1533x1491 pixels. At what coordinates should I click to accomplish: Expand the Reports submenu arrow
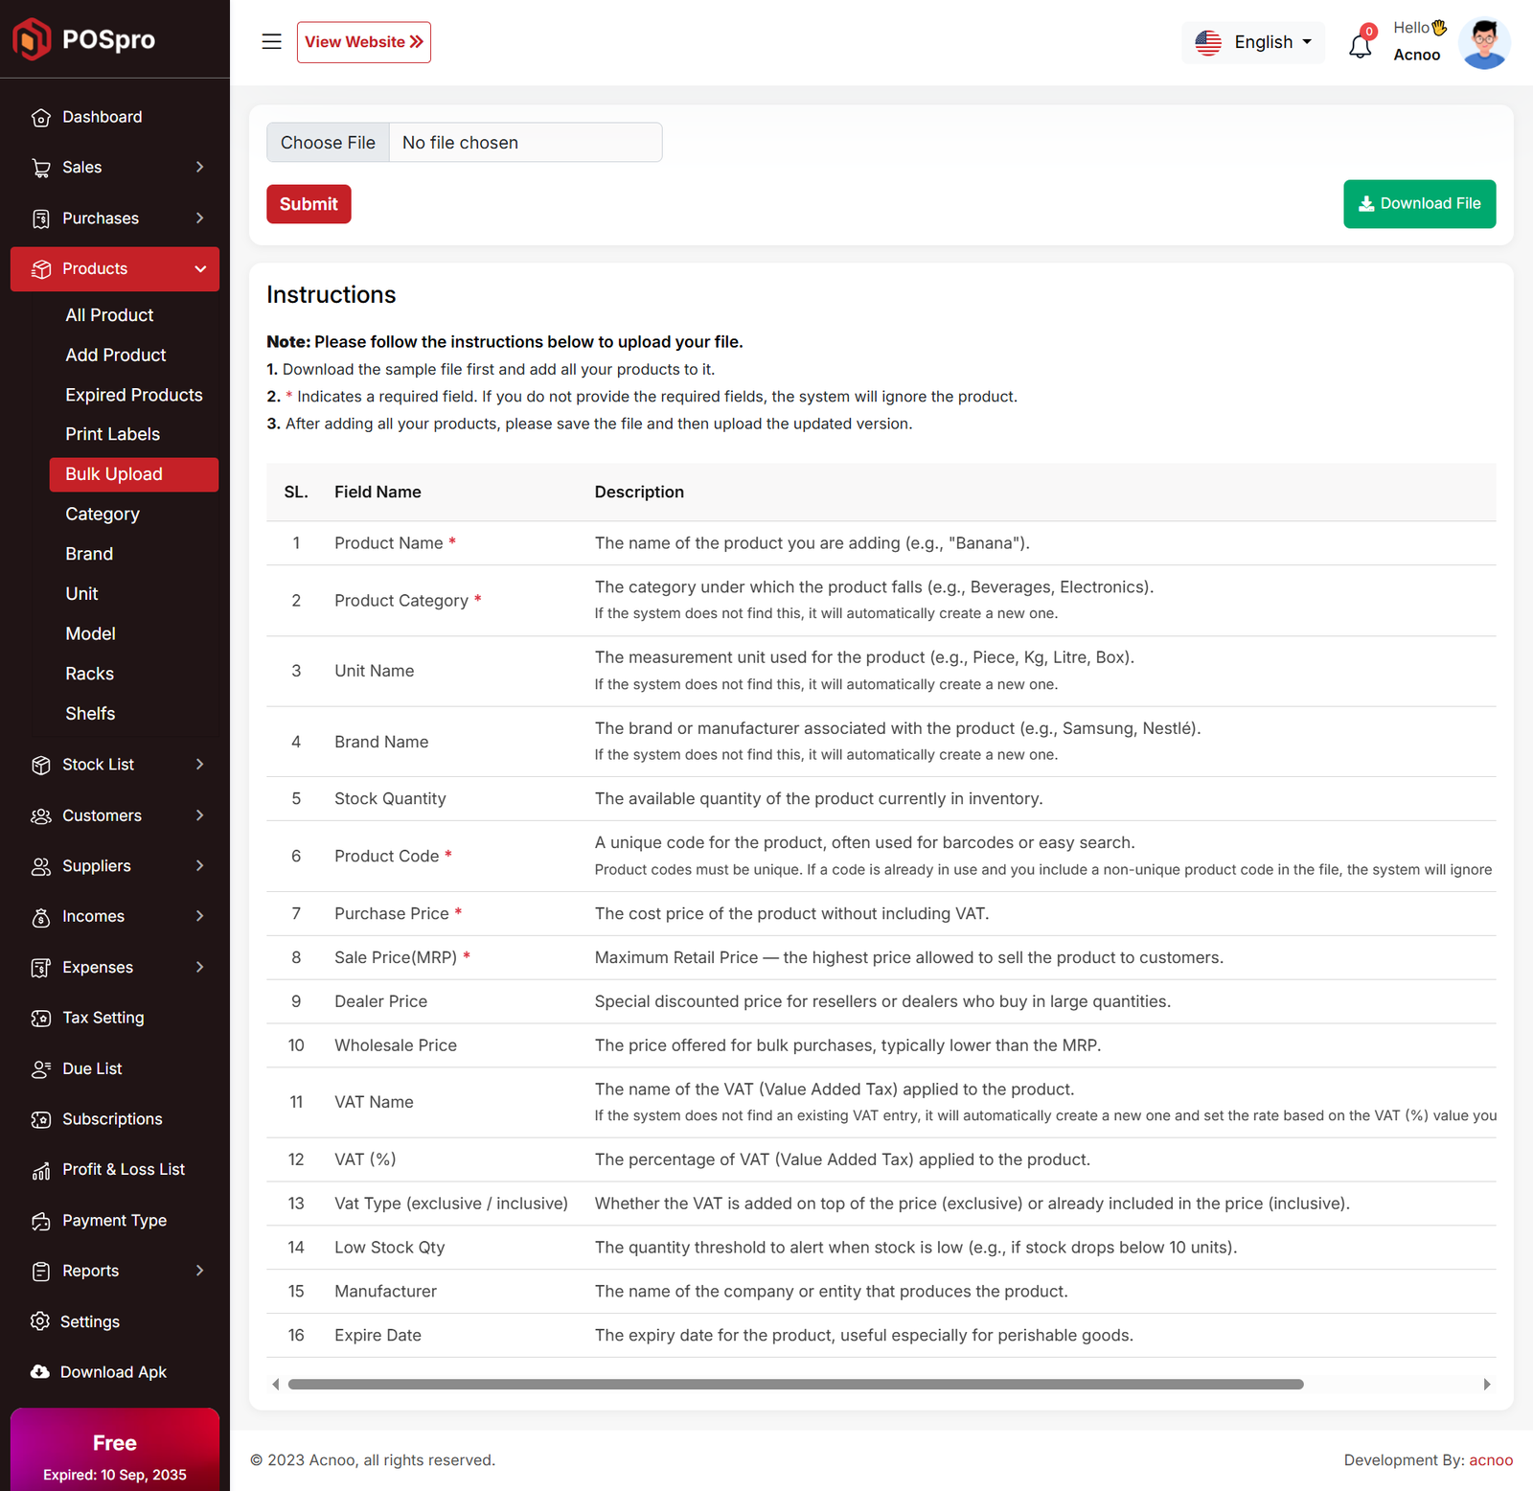[200, 1271]
